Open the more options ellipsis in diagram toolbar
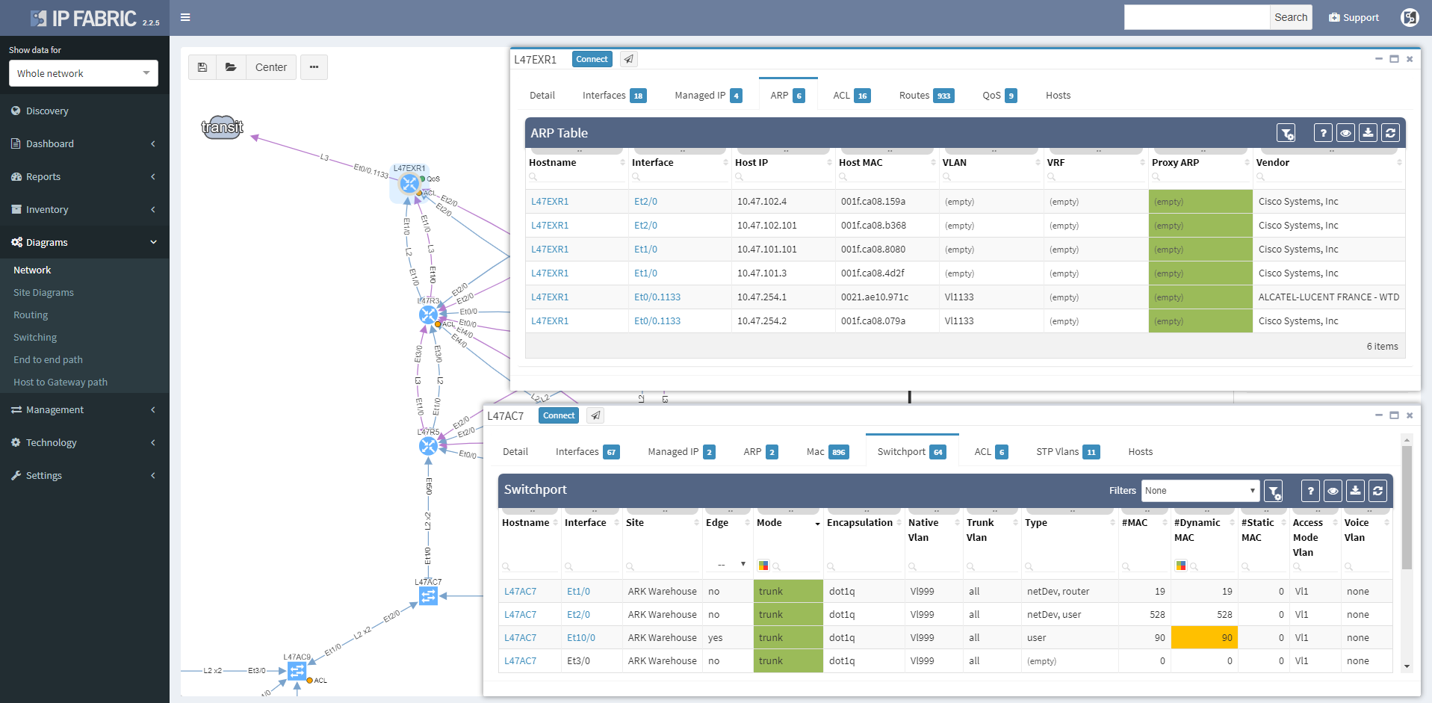The width and height of the screenshot is (1432, 703). (x=314, y=67)
